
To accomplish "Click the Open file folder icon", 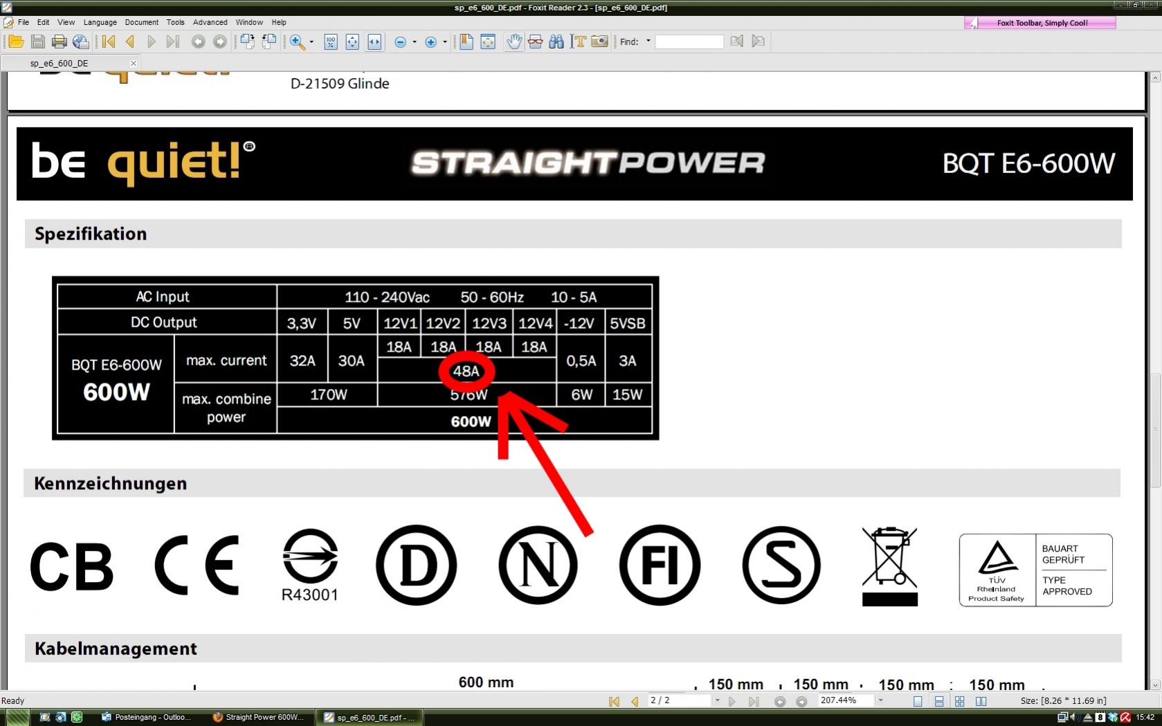I will [16, 42].
